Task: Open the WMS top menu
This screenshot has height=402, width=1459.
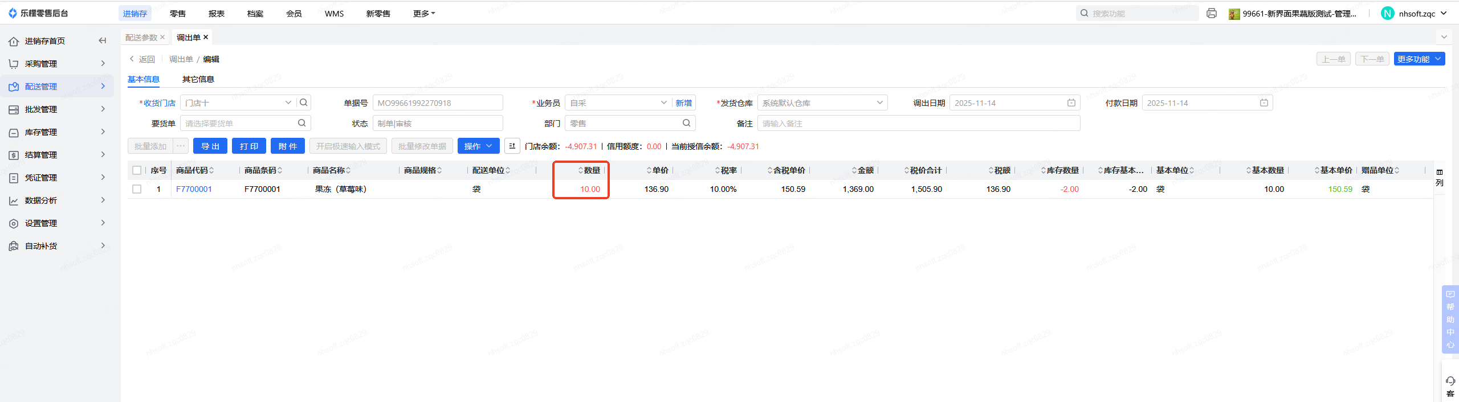Action: coord(334,13)
